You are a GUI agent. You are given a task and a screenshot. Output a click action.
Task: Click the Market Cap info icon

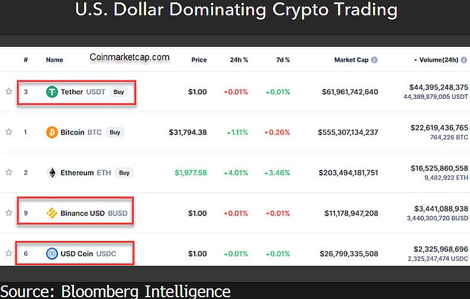point(374,60)
